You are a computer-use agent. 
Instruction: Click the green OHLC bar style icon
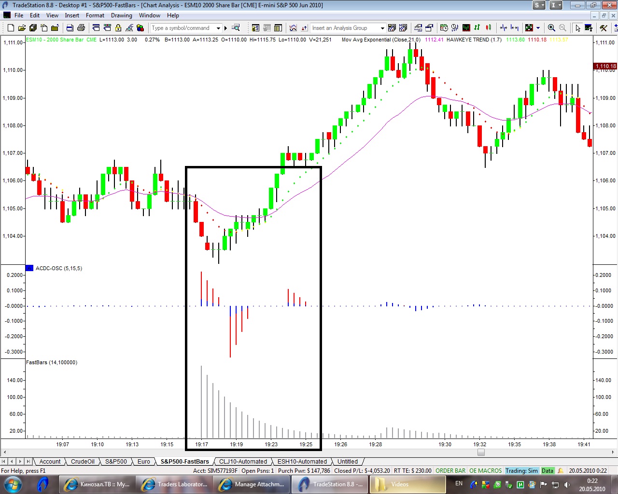click(x=477, y=28)
